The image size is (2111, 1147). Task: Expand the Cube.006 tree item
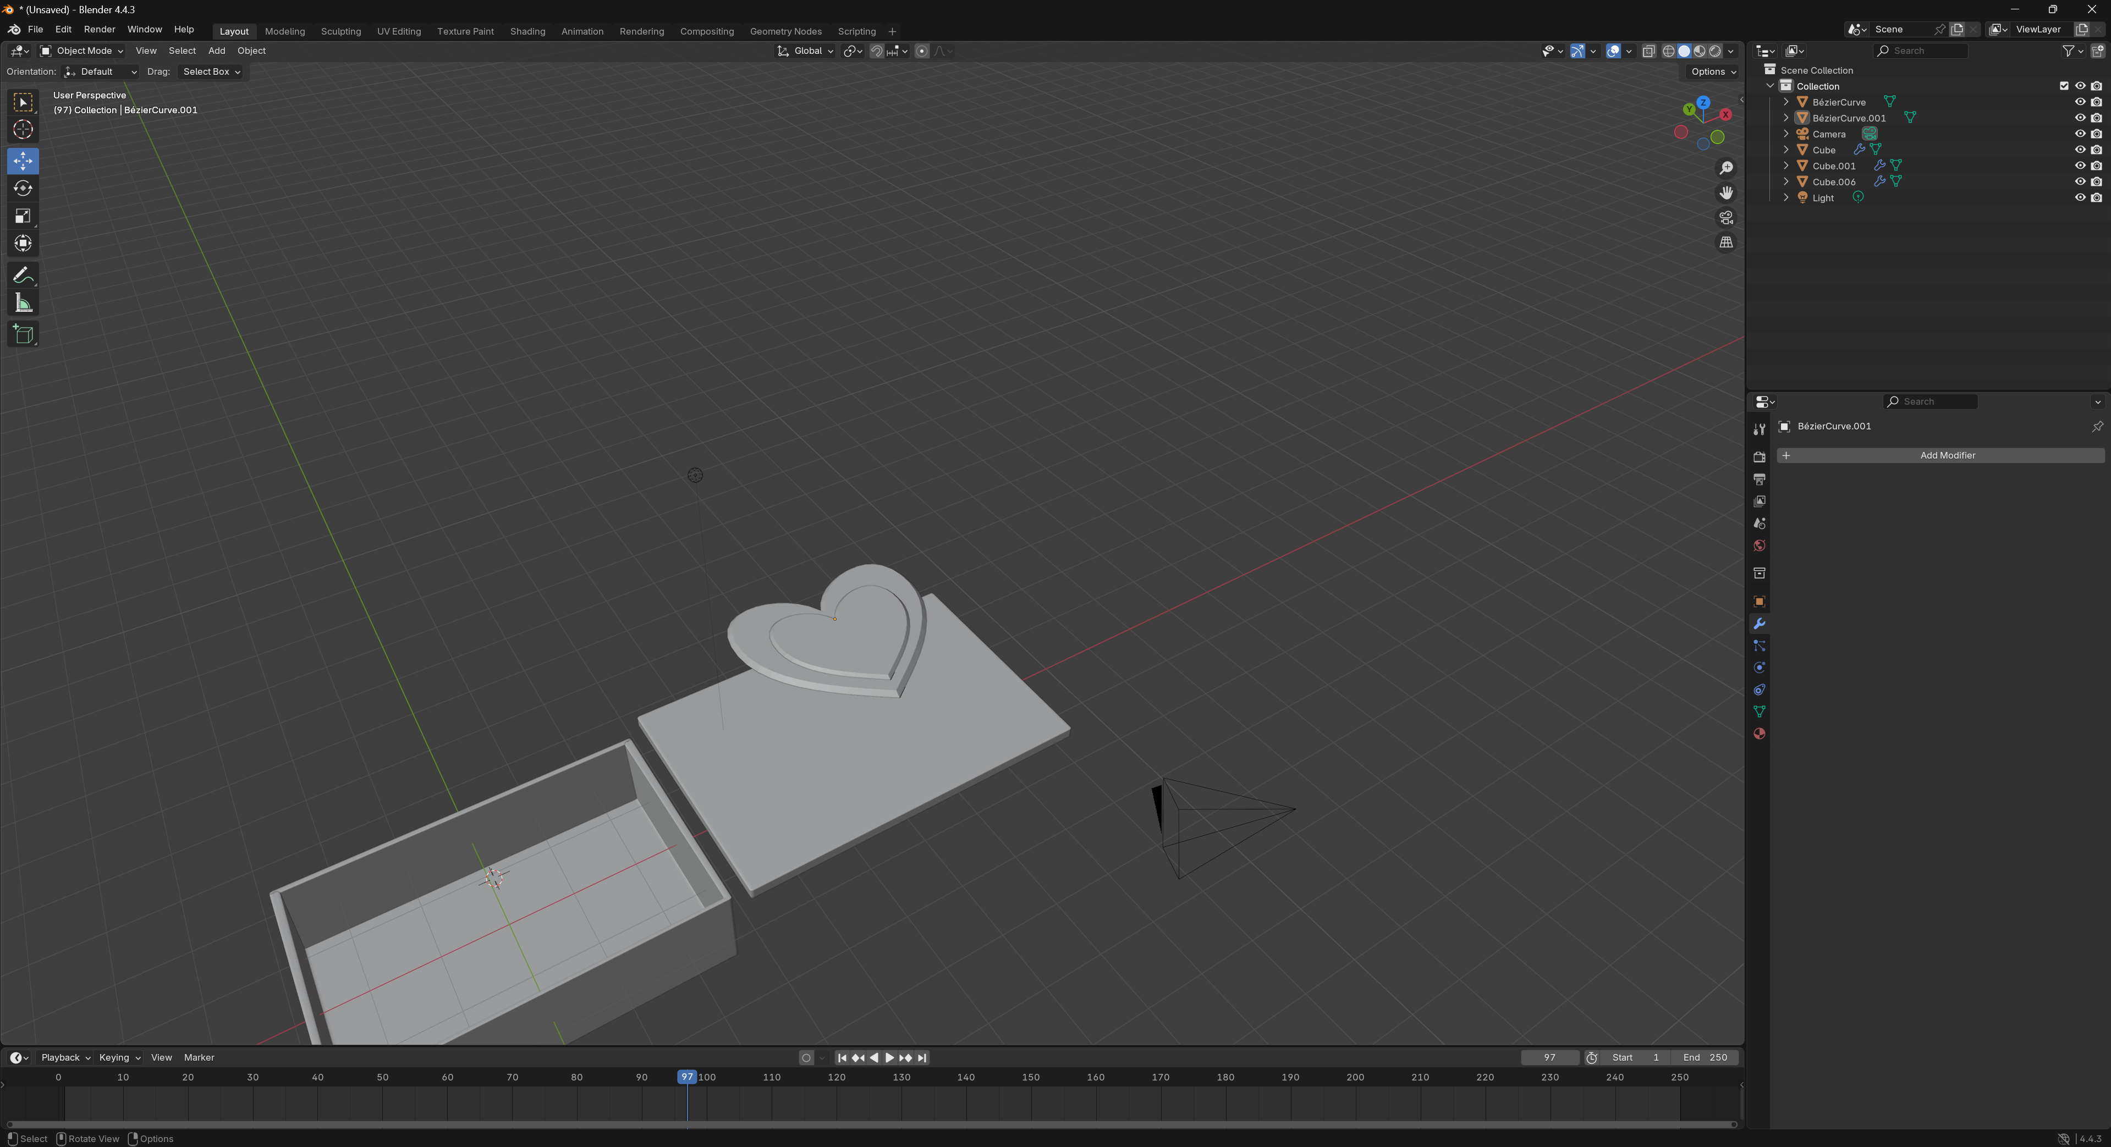[1786, 182]
